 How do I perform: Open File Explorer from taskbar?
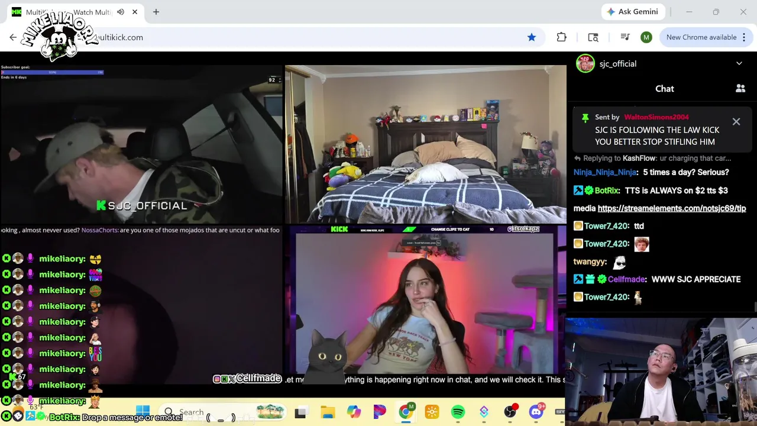328,412
